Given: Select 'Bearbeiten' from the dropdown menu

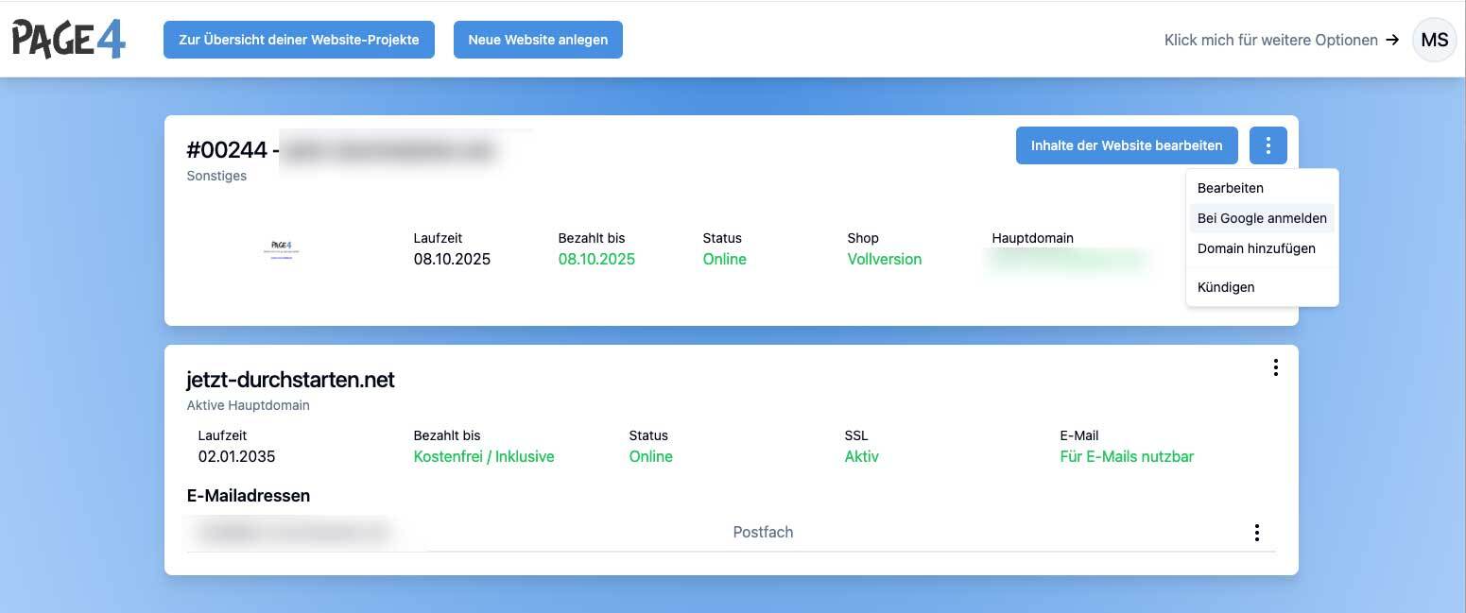Looking at the screenshot, I should (1230, 188).
